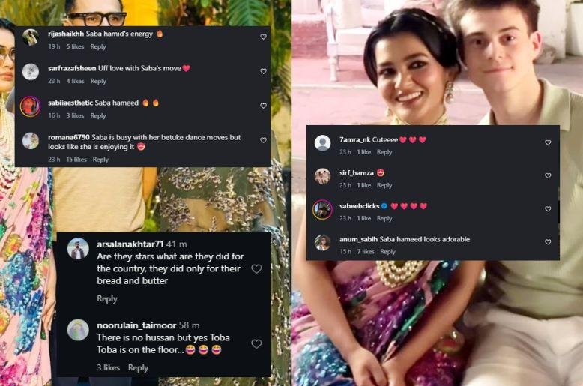
Task: Reply to anum_sabih's comment
Action: (387, 252)
